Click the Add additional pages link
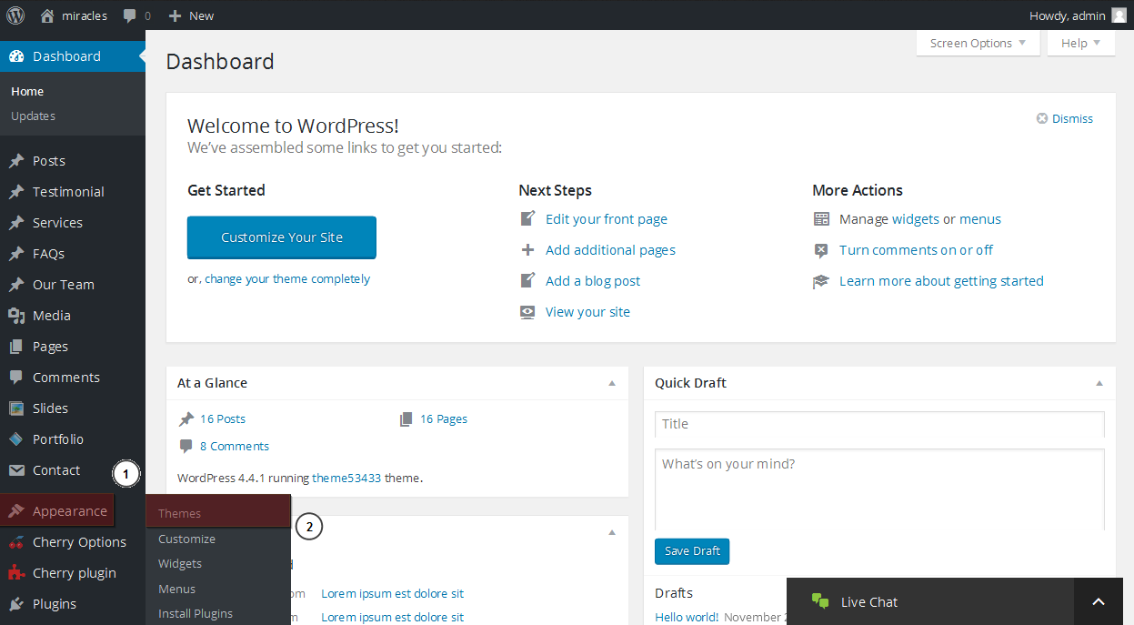Viewport: 1134px width, 625px height. coord(610,250)
